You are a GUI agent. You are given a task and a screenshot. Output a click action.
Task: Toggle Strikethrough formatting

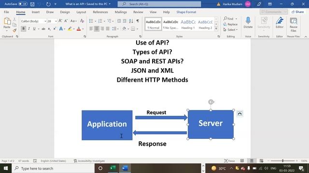pos(43,29)
